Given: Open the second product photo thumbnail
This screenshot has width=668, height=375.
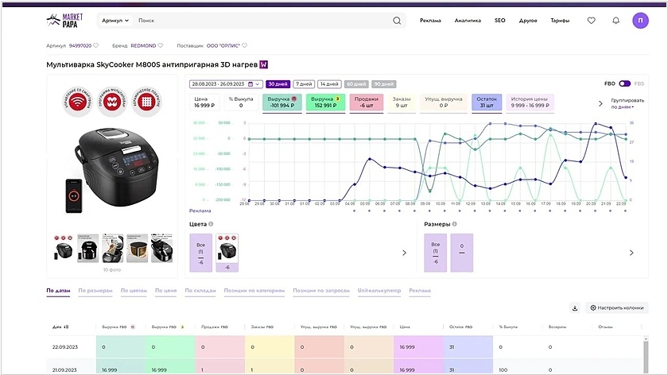Looking at the screenshot, I should pos(87,248).
